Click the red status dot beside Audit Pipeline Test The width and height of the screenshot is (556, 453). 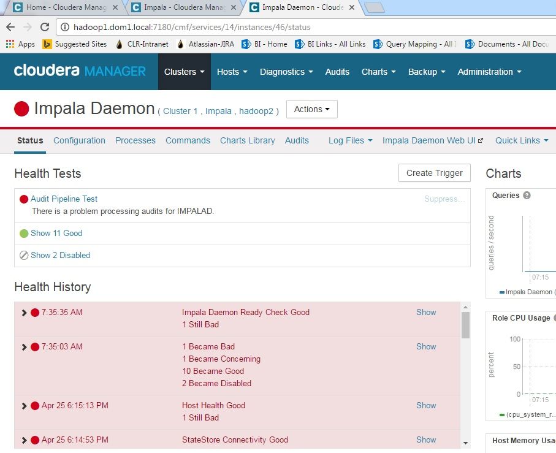tap(24, 199)
